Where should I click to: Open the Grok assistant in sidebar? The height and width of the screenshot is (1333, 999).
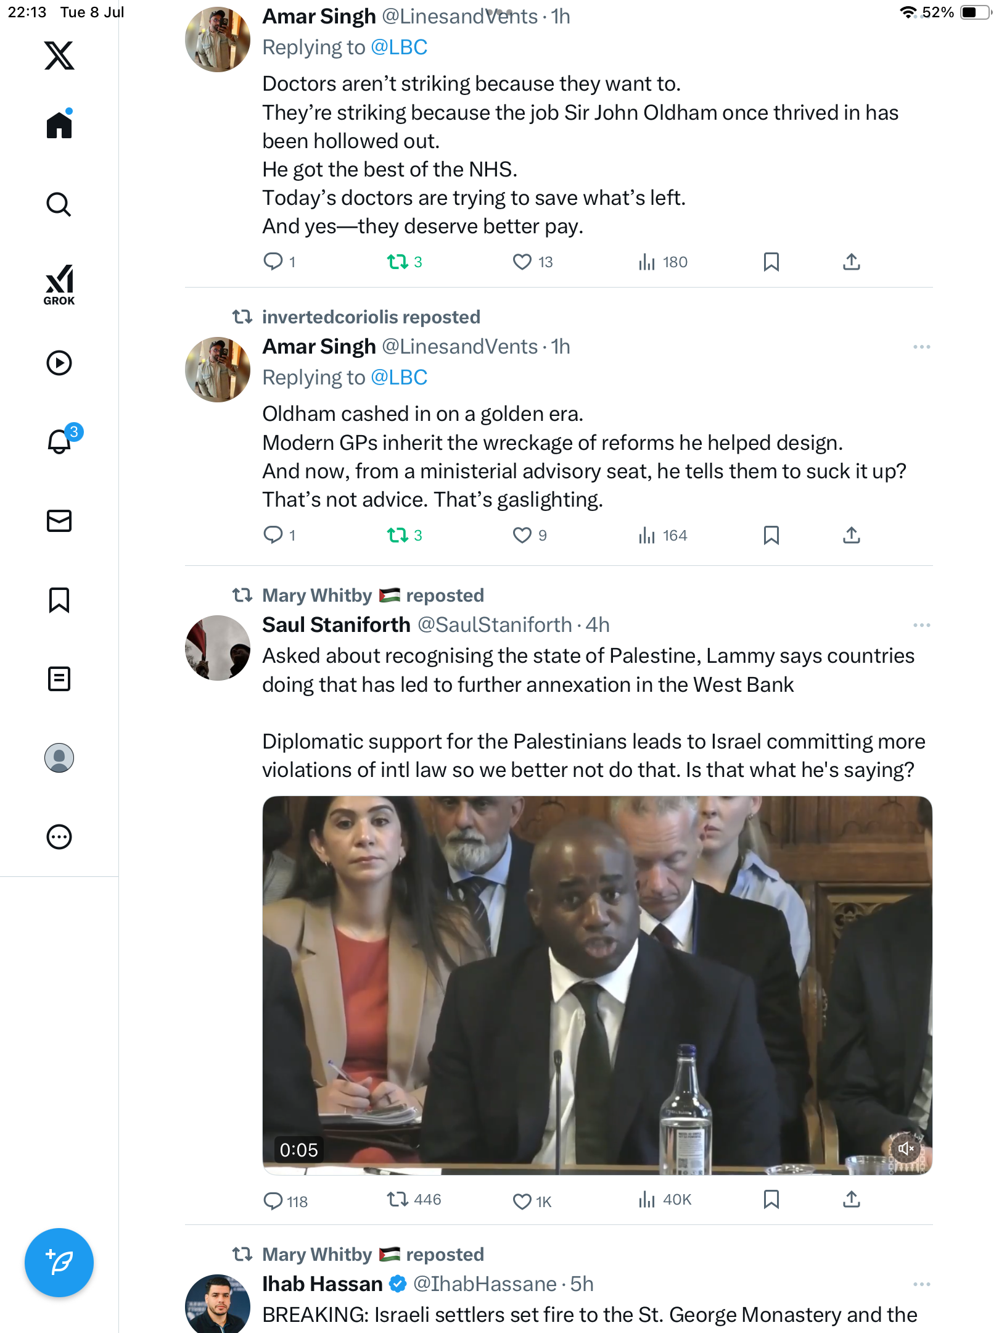(59, 284)
